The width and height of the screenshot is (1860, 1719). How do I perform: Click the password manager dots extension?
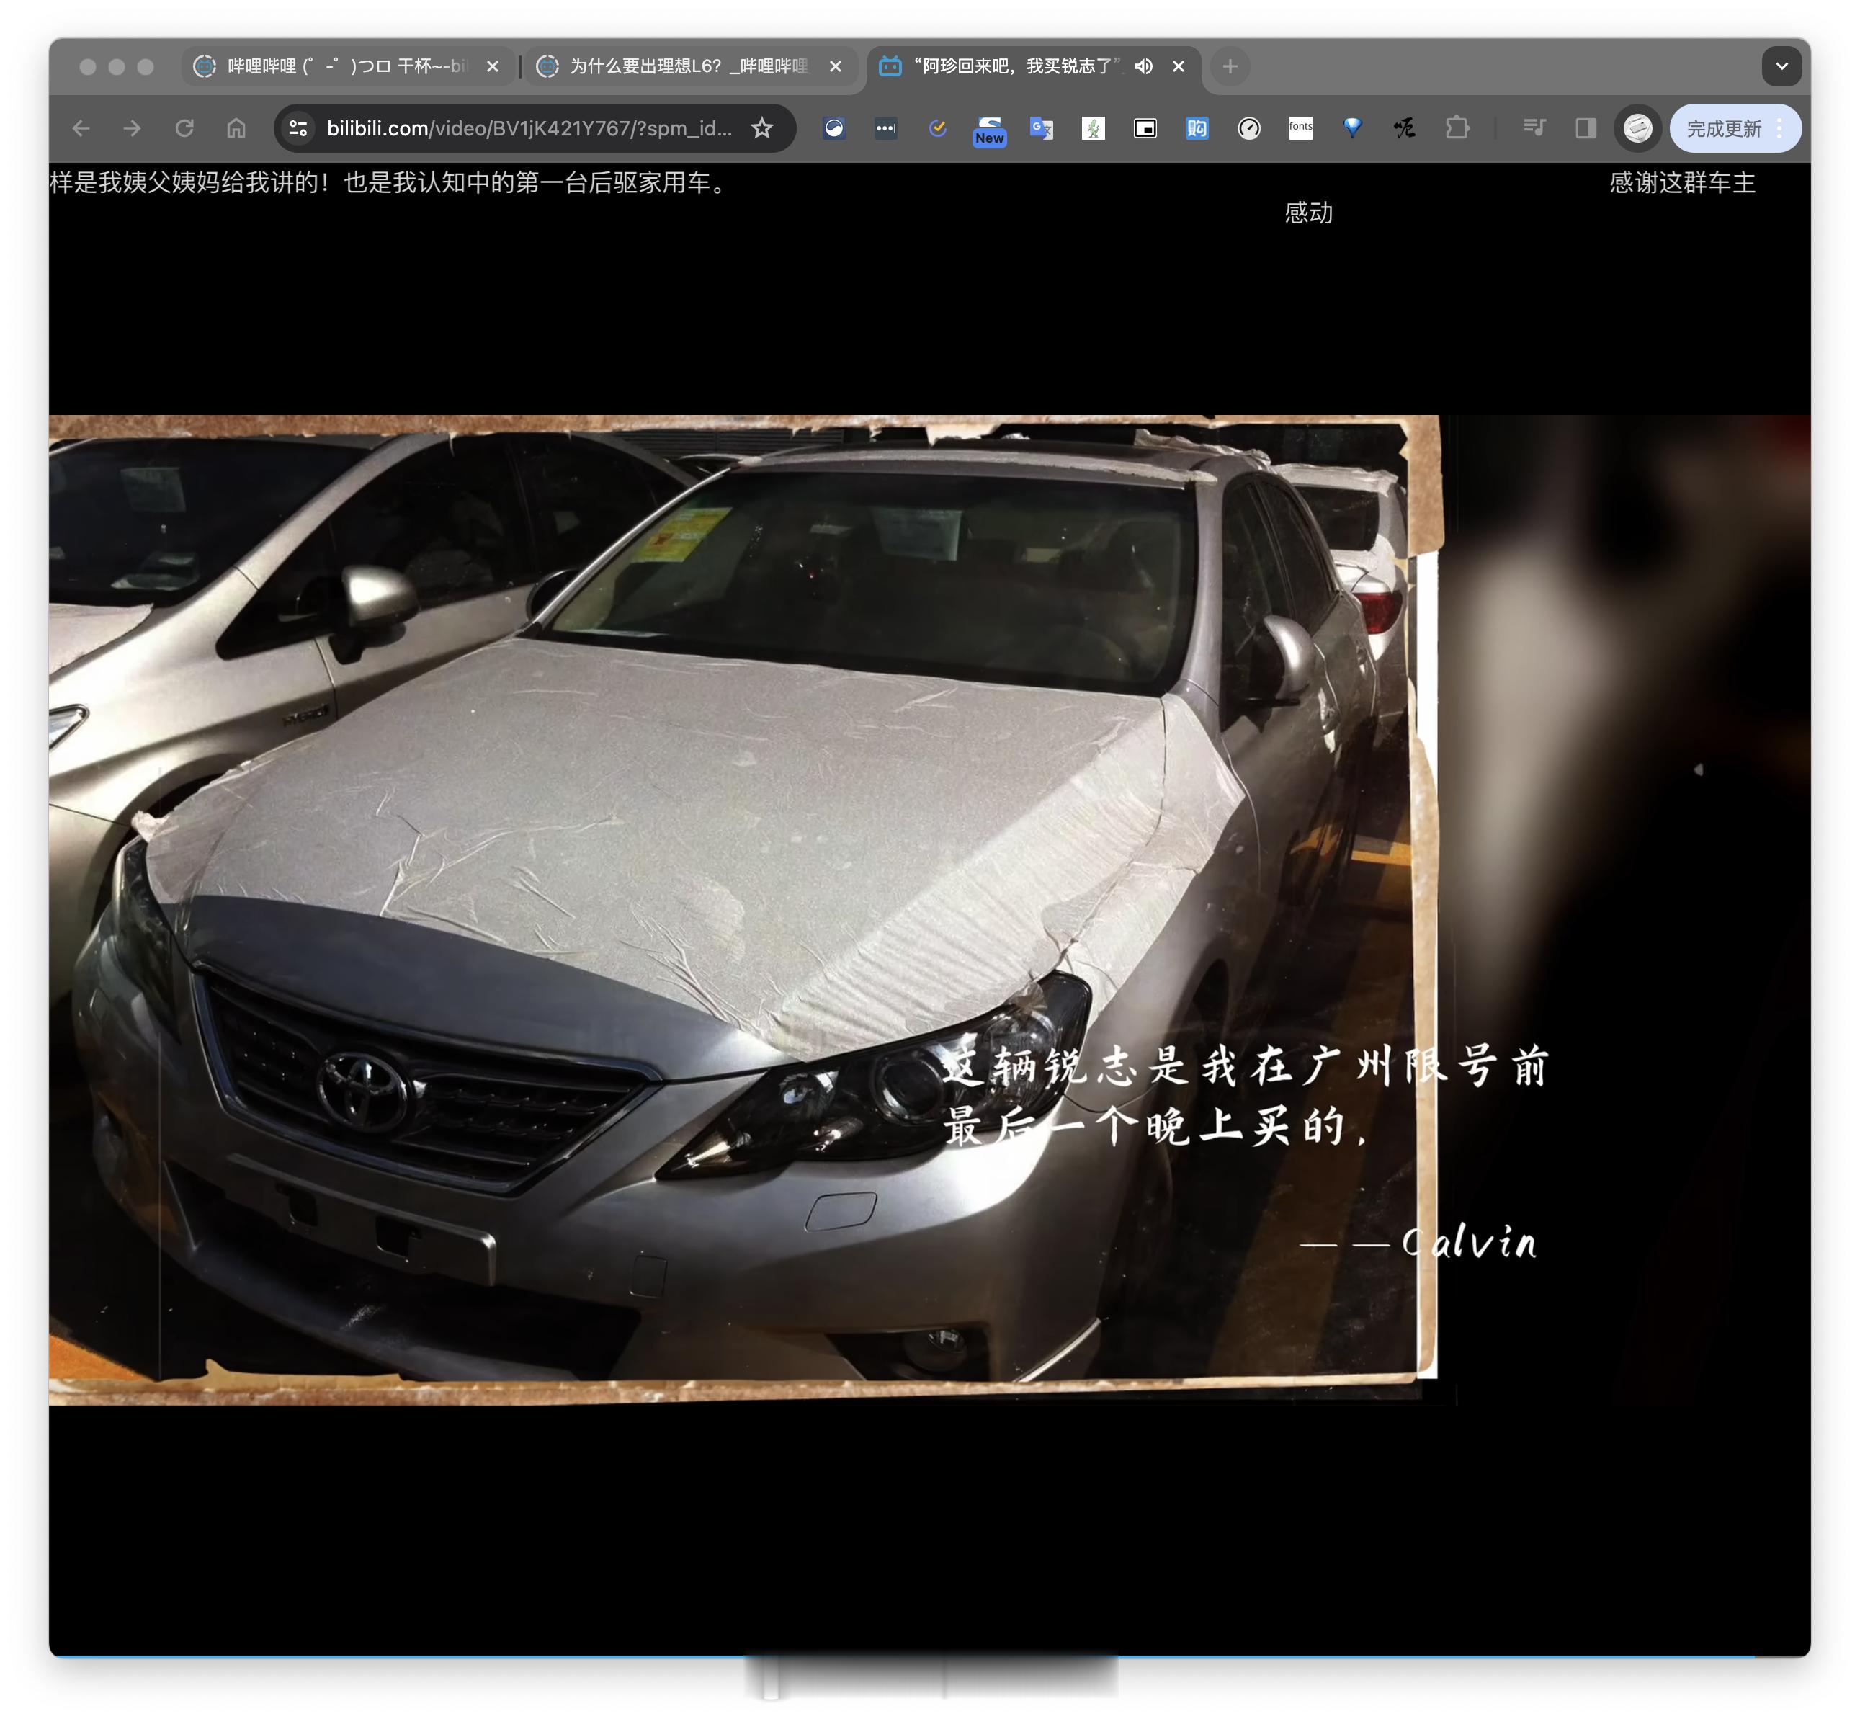tap(885, 128)
